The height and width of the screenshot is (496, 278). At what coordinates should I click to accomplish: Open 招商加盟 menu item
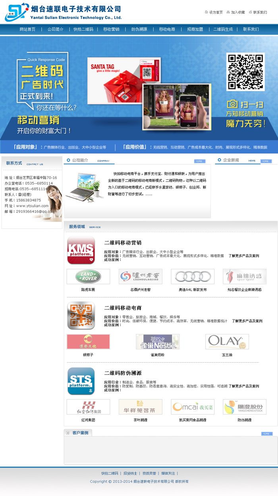195,29
